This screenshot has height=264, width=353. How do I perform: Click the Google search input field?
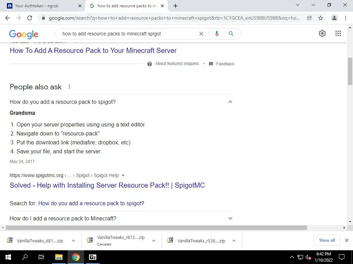[128, 34]
